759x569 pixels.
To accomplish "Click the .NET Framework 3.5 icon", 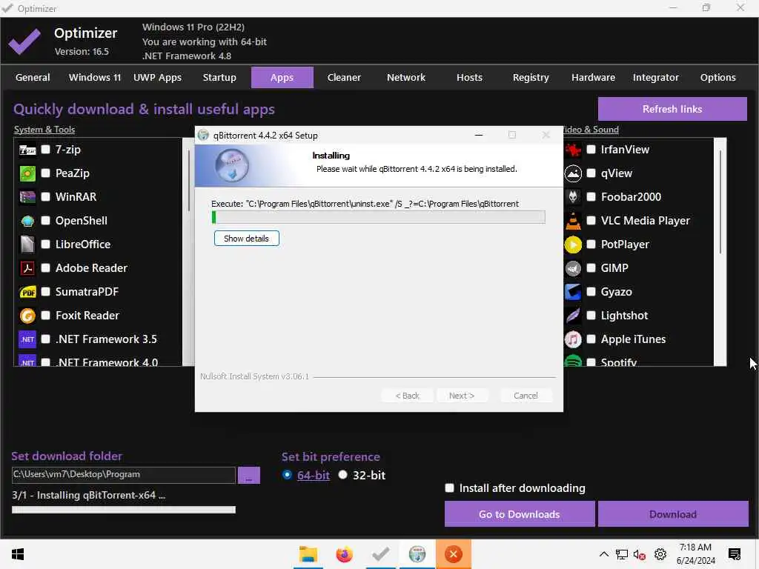I will tap(27, 339).
